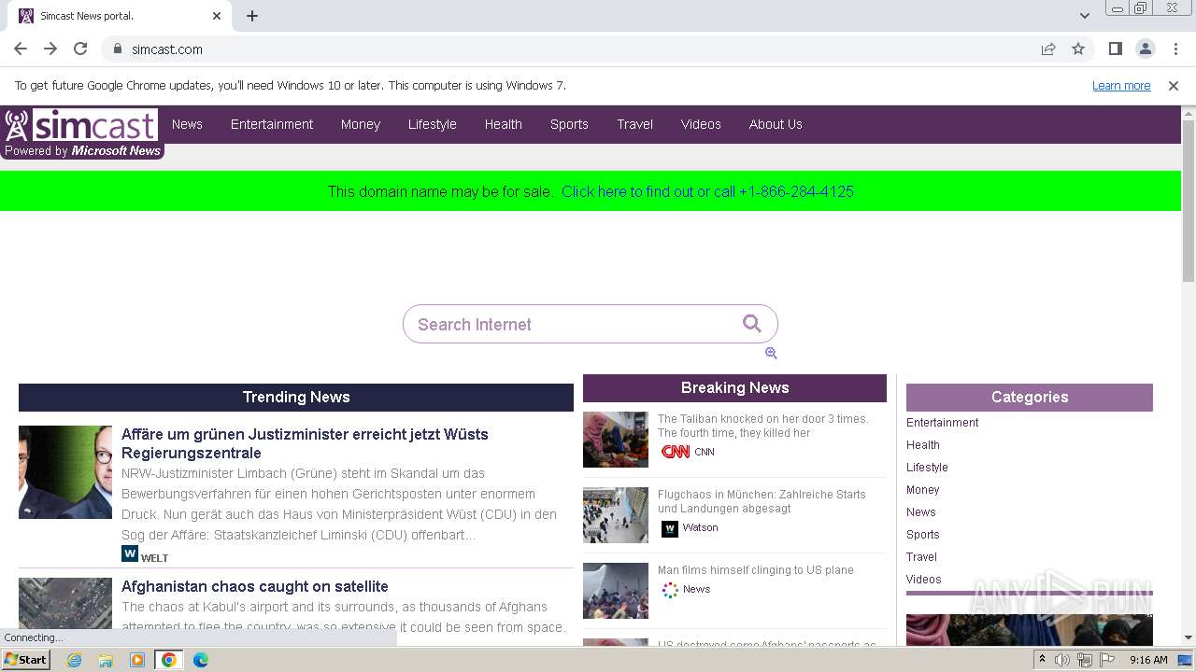The image size is (1196, 672).
Task: Click small zoom magnifier icon below search
Action: click(x=771, y=353)
